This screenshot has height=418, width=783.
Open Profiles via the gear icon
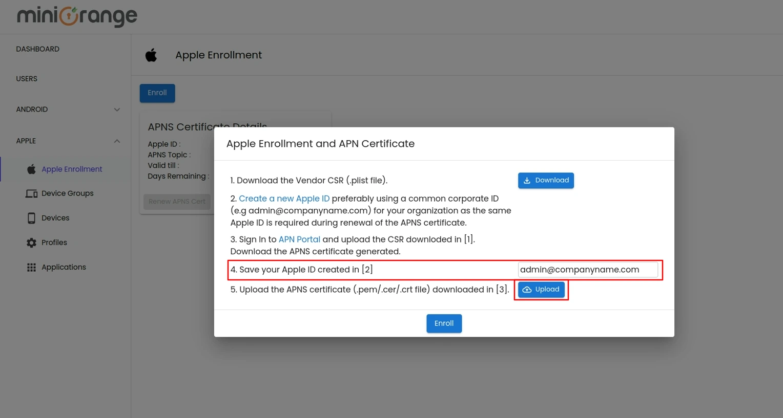click(x=32, y=242)
